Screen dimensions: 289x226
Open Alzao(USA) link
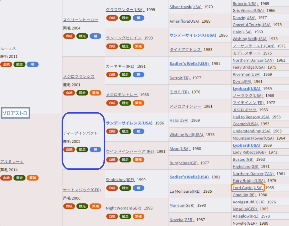pos(180,149)
